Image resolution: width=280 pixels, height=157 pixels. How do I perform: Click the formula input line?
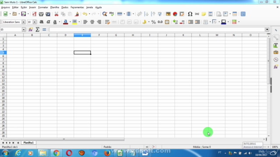point(157,30)
